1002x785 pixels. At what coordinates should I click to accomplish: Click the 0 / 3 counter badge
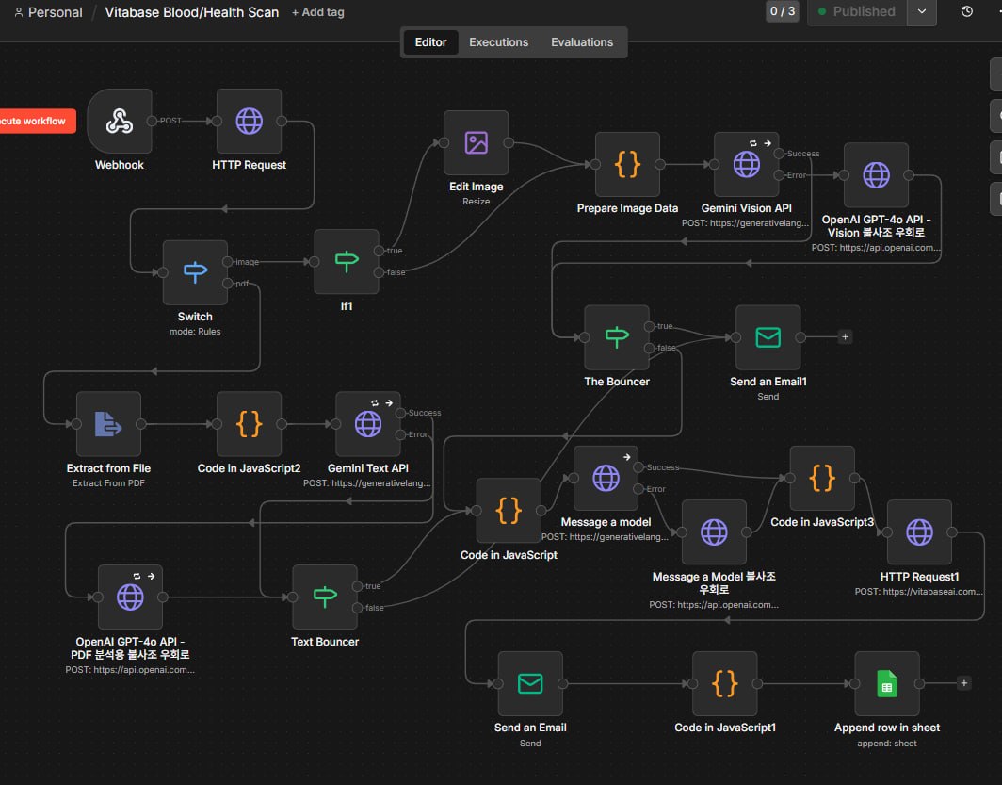click(783, 11)
